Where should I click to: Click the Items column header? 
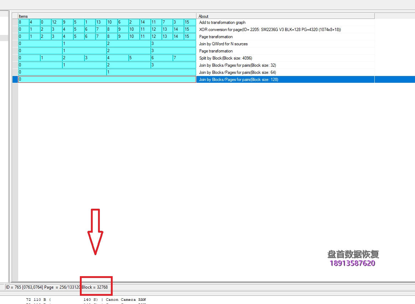[x=107, y=16]
